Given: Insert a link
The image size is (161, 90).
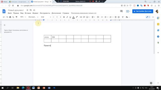Looking at the screenshot, I should click(x=81, y=17).
